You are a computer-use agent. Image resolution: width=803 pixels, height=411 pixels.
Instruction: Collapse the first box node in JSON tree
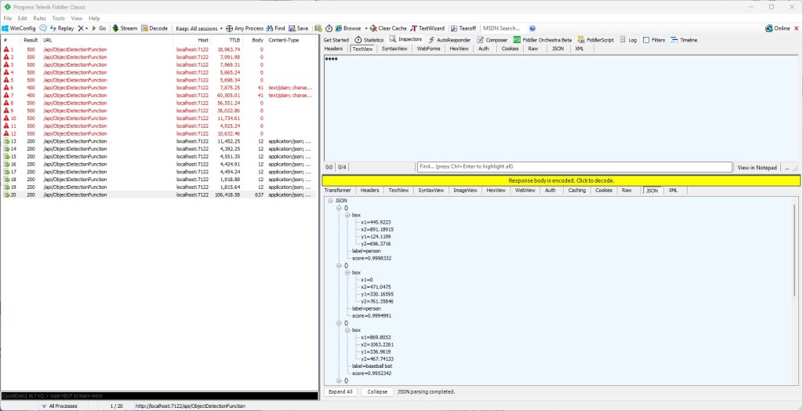click(x=347, y=214)
